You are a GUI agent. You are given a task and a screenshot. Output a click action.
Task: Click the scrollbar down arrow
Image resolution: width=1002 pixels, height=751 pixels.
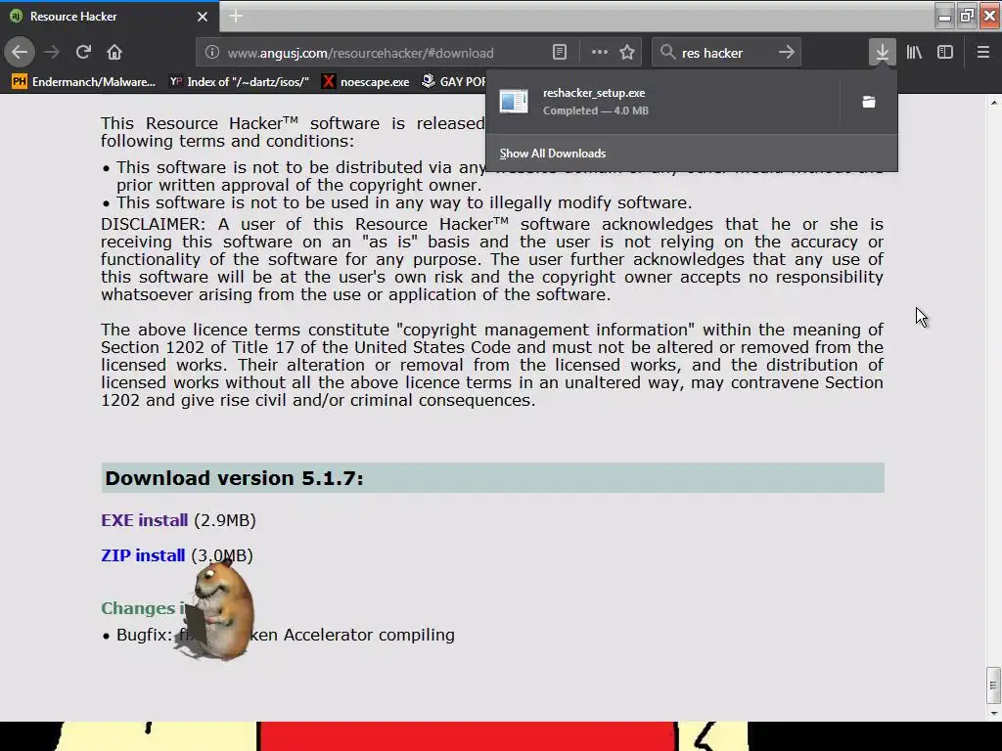click(x=992, y=713)
